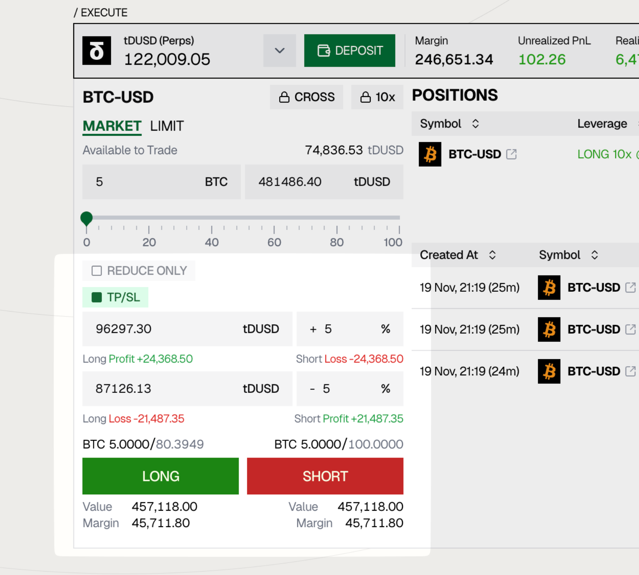The image size is (639, 575).
Task: Click Bitcoin icon in 21:19 (24m) row
Action: 549,371
